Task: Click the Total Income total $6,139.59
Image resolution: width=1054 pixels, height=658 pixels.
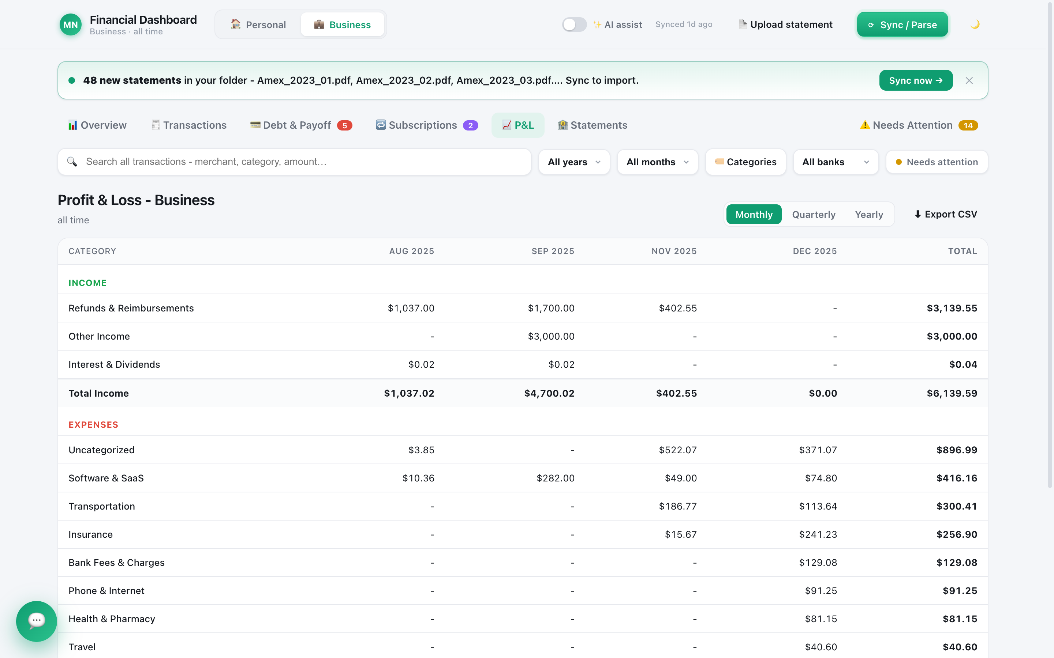Action: click(952, 393)
